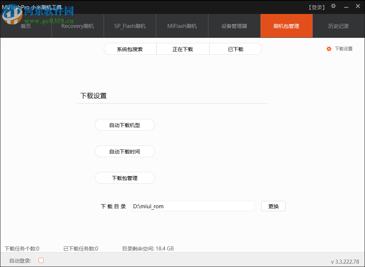Viewport: 365px width, 267px height.
Task: Enable the 自动登录 checkbox
Action: point(41,260)
